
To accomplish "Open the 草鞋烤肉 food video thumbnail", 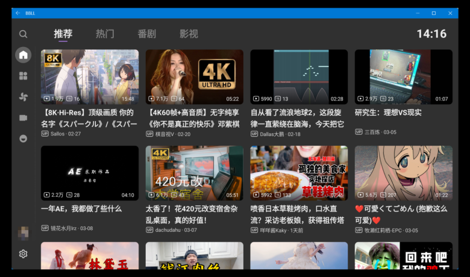I will (x=299, y=173).
